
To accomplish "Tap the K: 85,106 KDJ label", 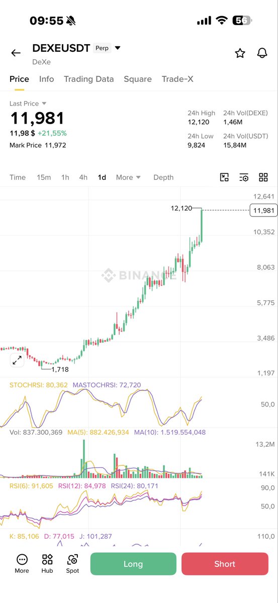I will pos(24,537).
